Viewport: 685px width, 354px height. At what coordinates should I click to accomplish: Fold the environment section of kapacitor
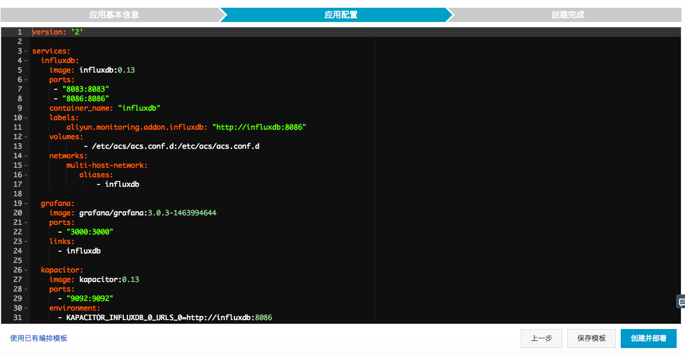click(x=27, y=308)
